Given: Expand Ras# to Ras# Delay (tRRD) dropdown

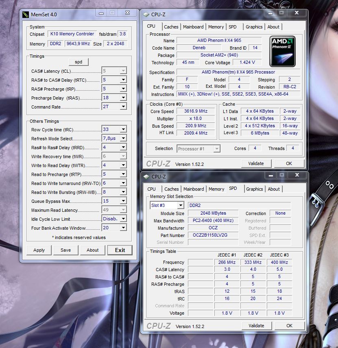Looking at the screenshot, I should [x=123, y=147].
